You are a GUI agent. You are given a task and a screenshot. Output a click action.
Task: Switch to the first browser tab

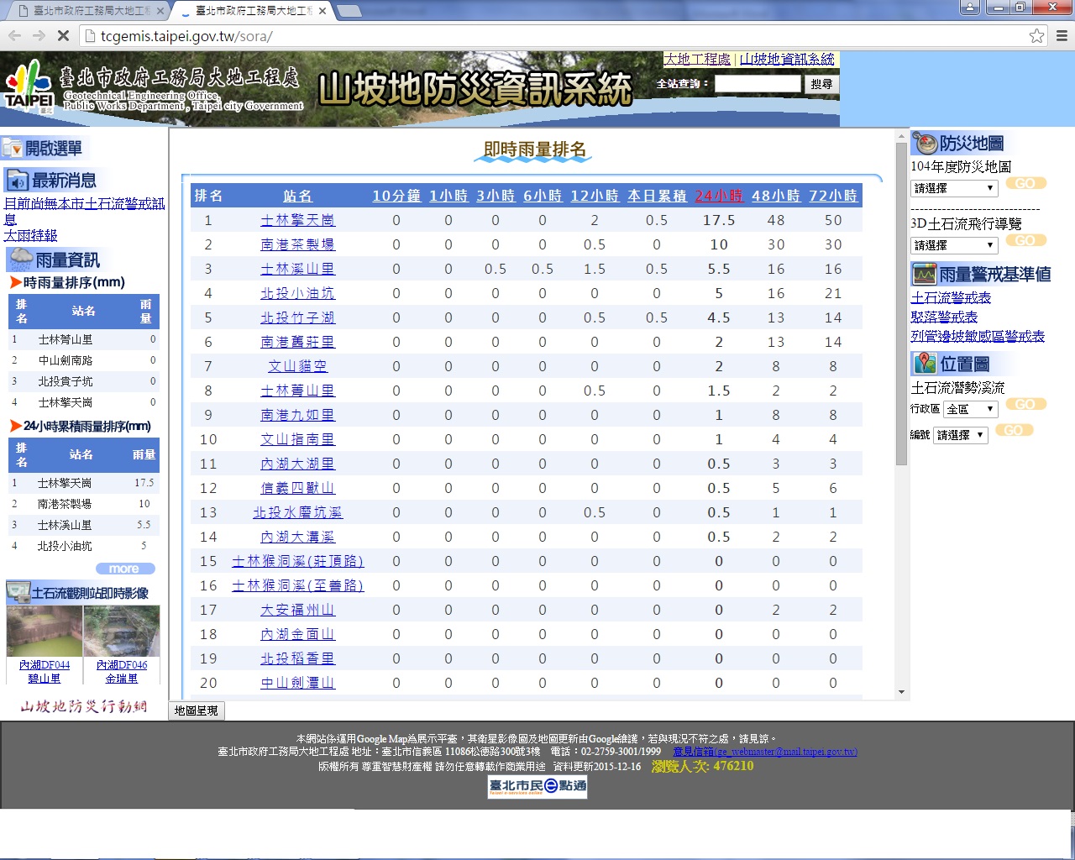click(x=88, y=11)
